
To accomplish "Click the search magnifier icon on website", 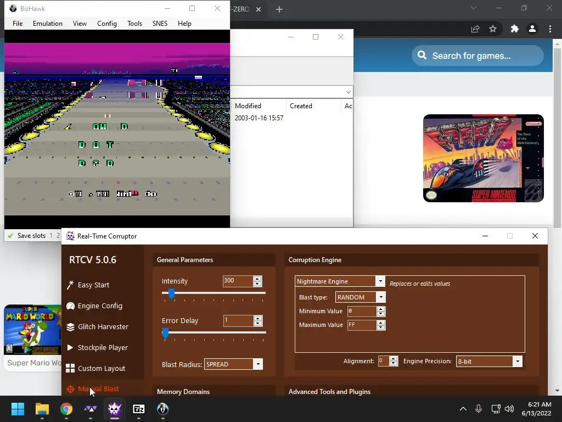I will coord(422,55).
